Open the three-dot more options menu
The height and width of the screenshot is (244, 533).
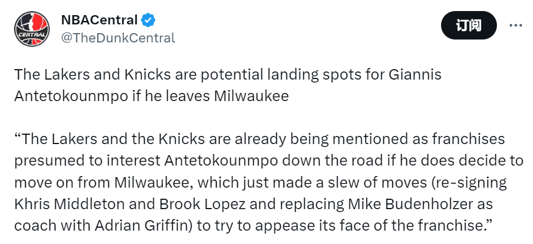pos(516,25)
